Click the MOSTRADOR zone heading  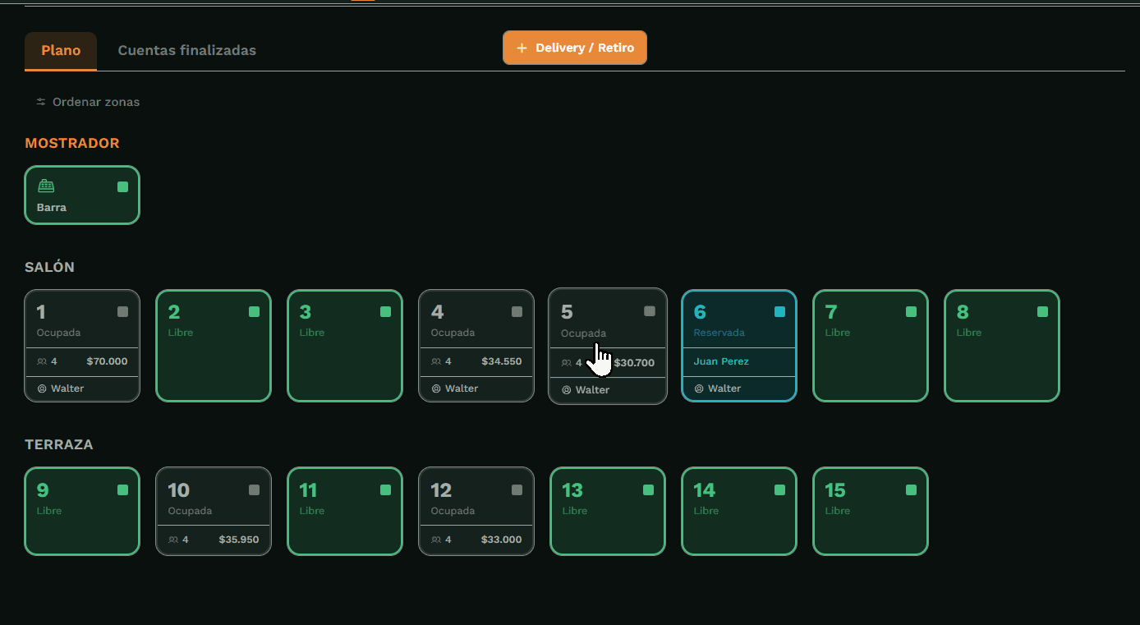(72, 143)
